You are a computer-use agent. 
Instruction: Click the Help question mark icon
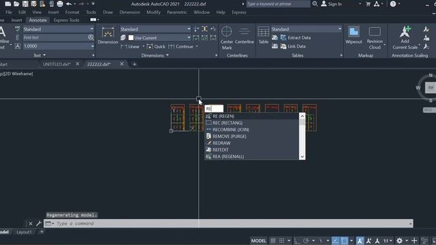click(x=393, y=4)
